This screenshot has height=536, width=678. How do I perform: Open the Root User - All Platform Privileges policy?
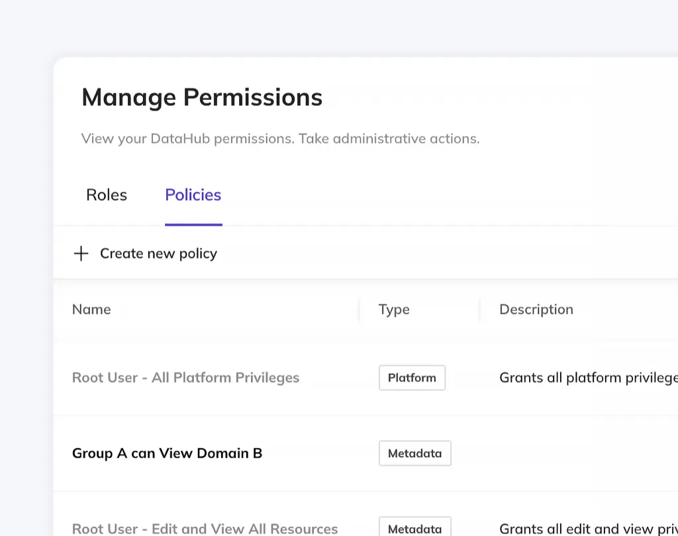tap(185, 378)
